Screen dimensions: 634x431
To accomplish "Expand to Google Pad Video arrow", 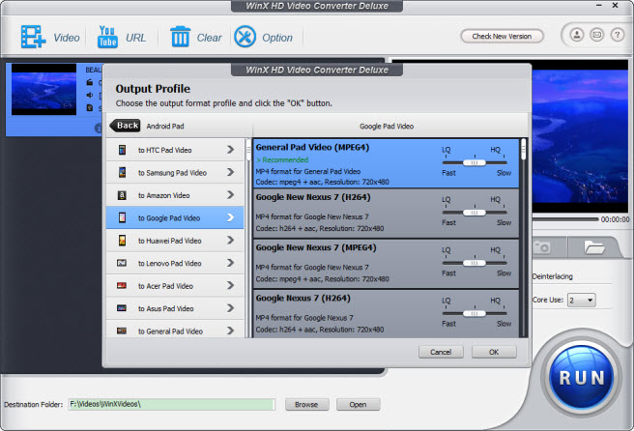I will coord(230,217).
